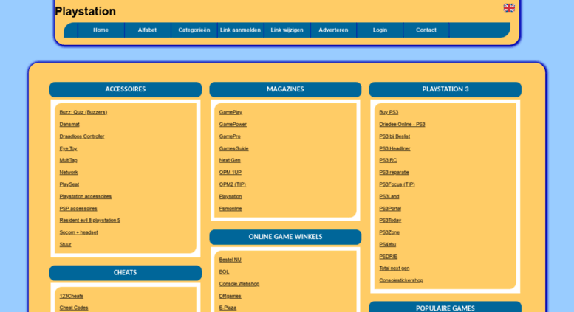Open the Contact menu item
This screenshot has height=312, width=574.
(426, 30)
